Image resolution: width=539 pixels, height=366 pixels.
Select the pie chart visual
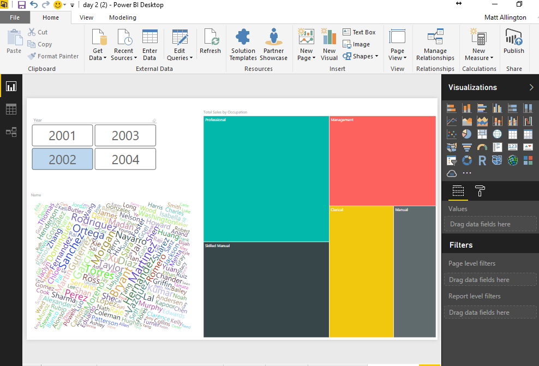pos(467,134)
